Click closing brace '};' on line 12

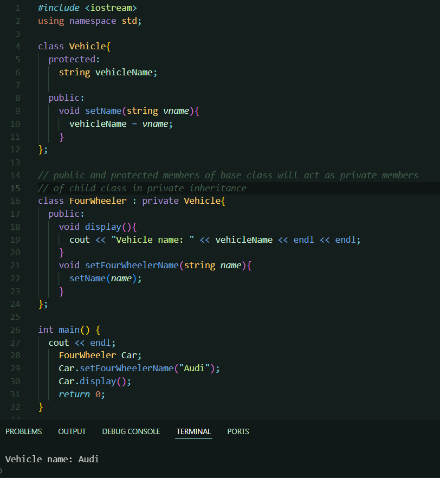[x=43, y=150]
